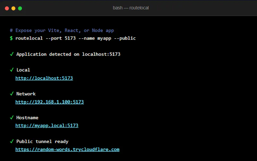Click the checkmark beside Public tunnel ready
Screen dimensions: 257x161
(x=12, y=141)
